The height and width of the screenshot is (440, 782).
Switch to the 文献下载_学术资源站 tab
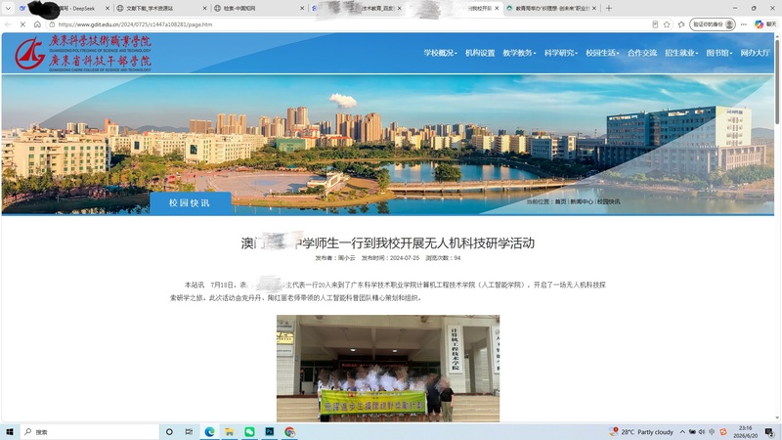[x=162, y=8]
